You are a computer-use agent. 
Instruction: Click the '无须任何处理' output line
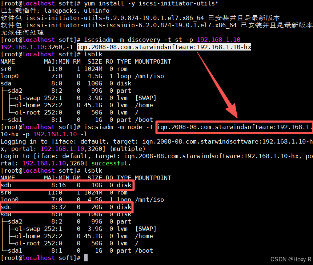[x=22, y=32]
